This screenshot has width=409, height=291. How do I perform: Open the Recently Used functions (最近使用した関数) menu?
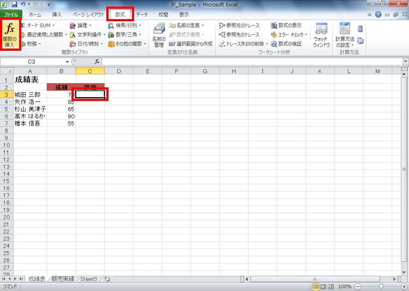44,34
